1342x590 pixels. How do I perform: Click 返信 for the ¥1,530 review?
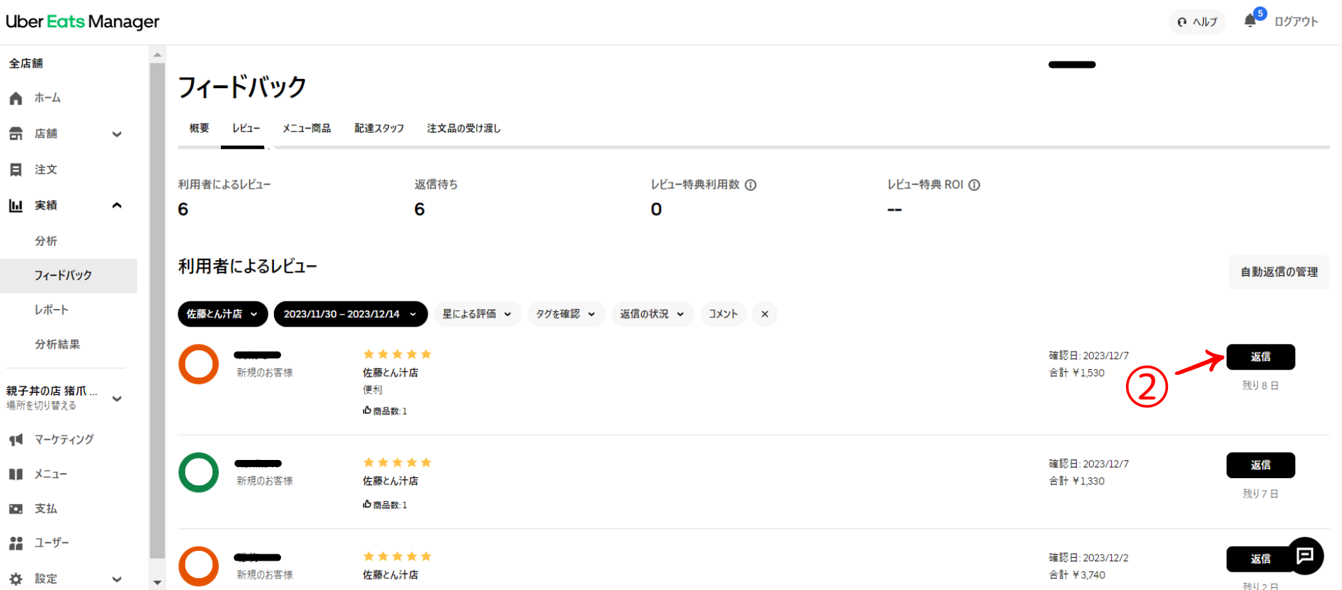pyautogui.click(x=1260, y=357)
